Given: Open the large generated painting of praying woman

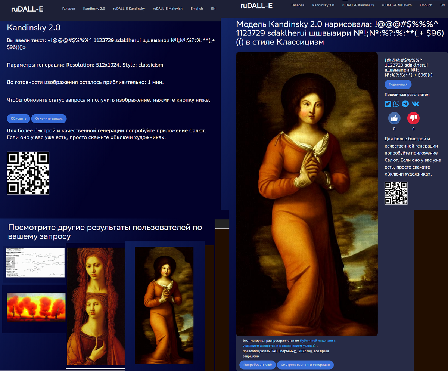Looking at the screenshot, I should click(307, 194).
